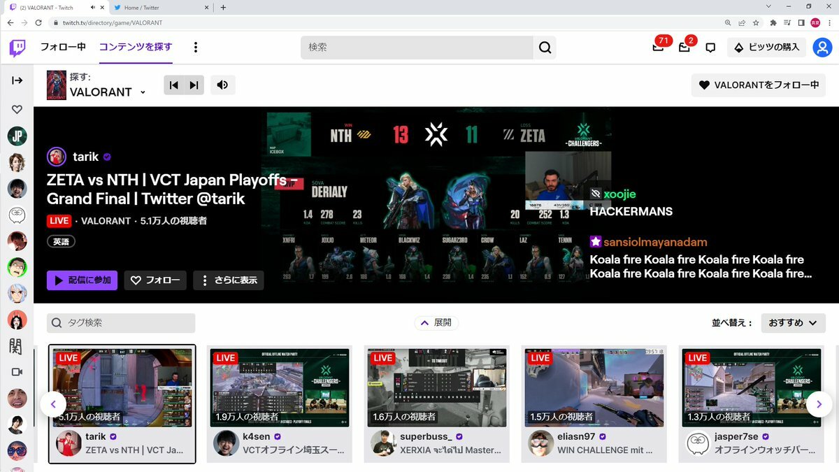Screen dimensions: 839x472
Task: Click eliasn97 channel avatar
Action: click(x=540, y=443)
